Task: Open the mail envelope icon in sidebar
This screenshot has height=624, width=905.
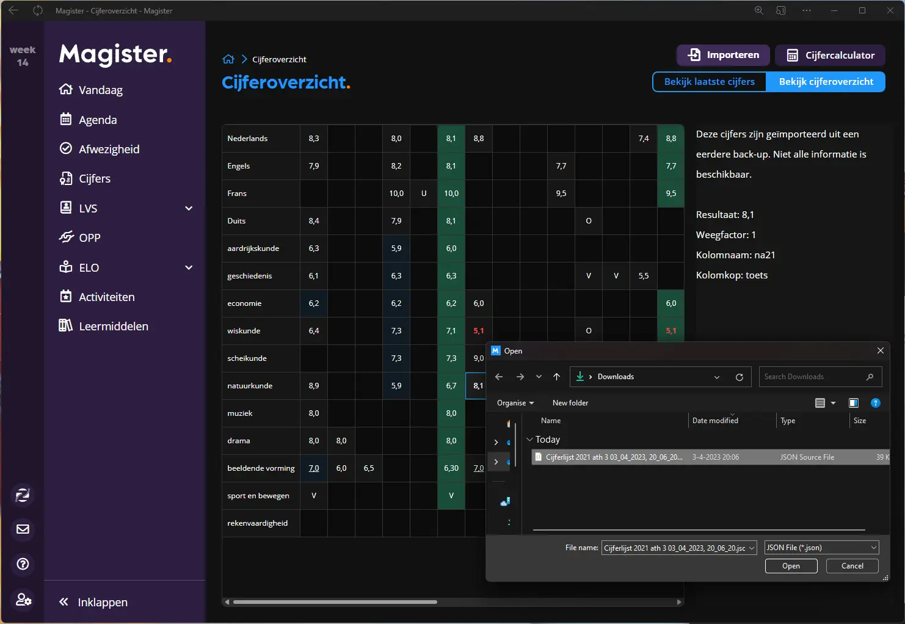Action: pyautogui.click(x=23, y=529)
